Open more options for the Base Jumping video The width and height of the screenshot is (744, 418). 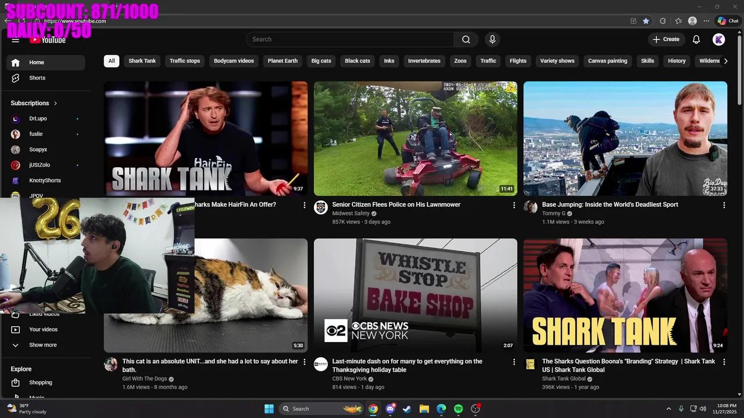724,205
